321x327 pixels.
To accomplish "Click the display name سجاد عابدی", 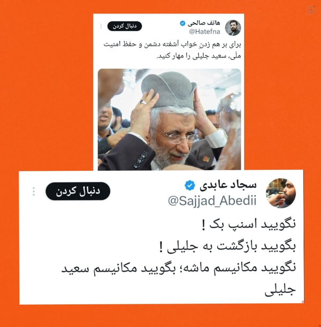I will [228, 185].
